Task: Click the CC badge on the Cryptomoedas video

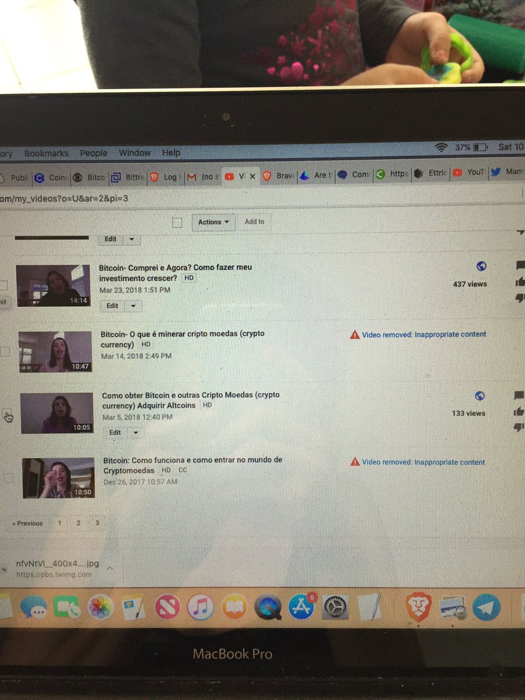Action: coord(183,470)
